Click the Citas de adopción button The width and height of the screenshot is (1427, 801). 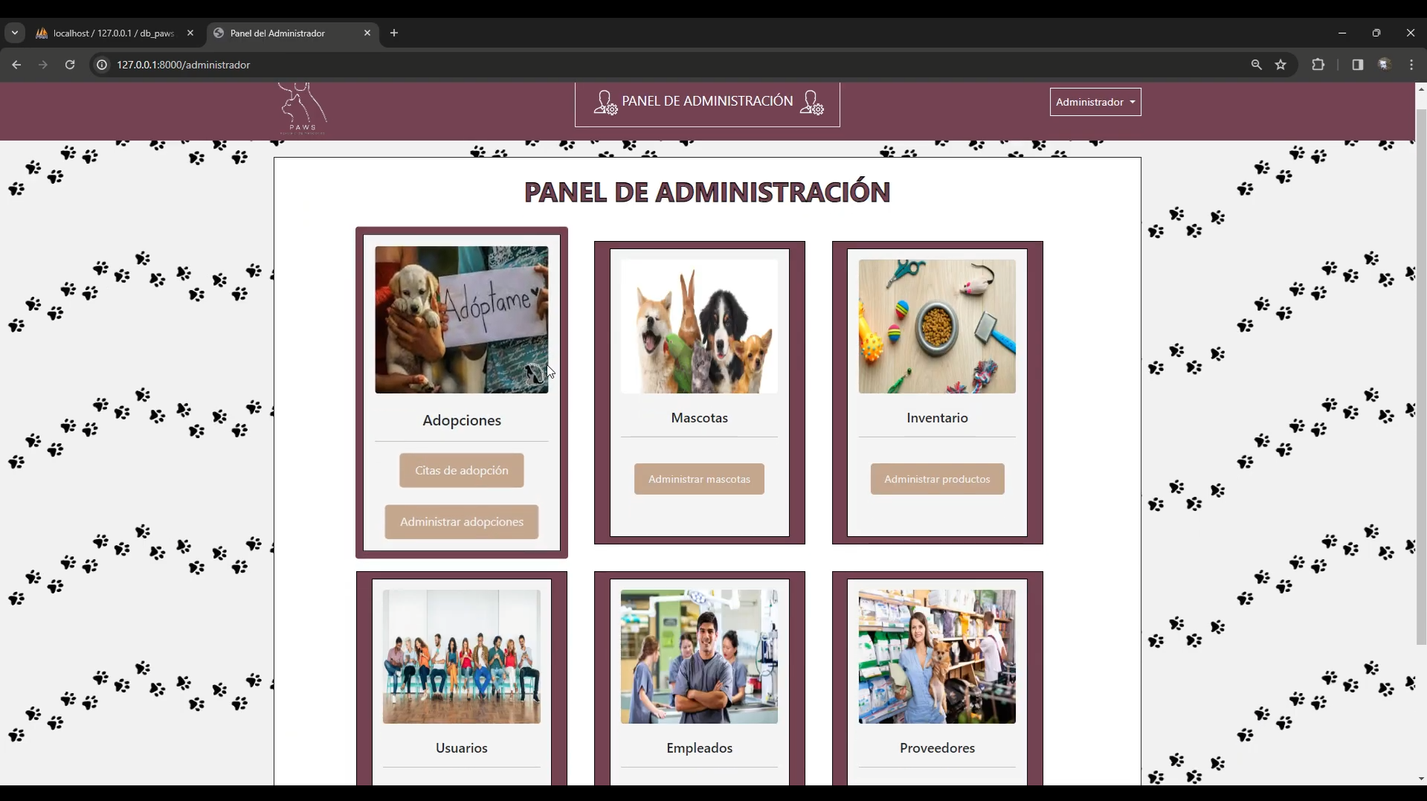[x=461, y=470]
